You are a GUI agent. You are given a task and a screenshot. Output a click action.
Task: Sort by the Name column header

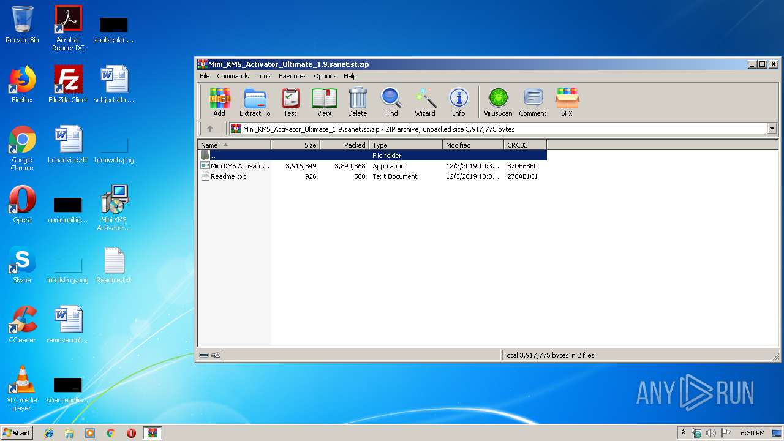coord(234,145)
